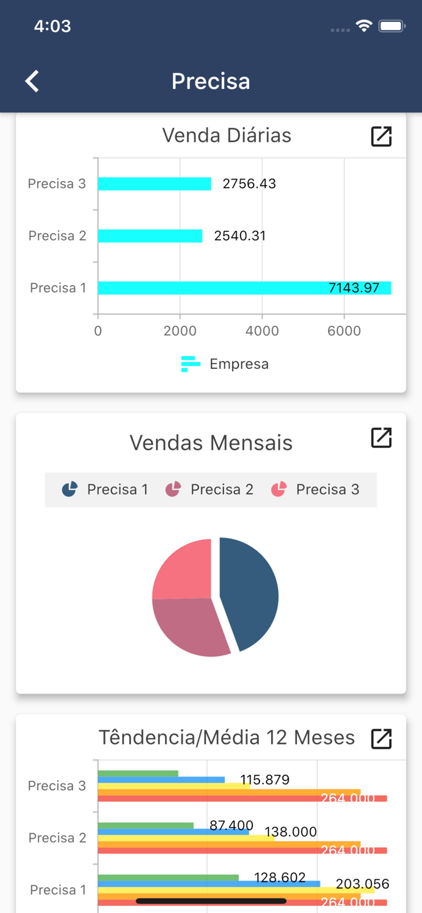Toggle Precisa 2 series label in legend
The image size is (422, 913).
point(222,489)
